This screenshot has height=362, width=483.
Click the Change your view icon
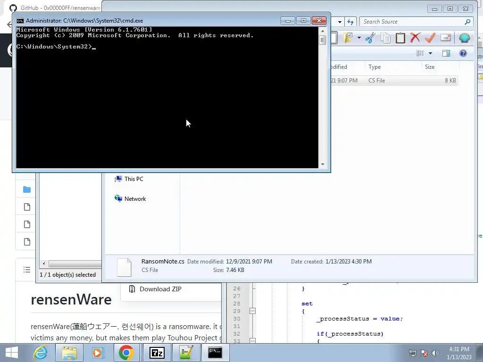pyautogui.click(x=420, y=53)
